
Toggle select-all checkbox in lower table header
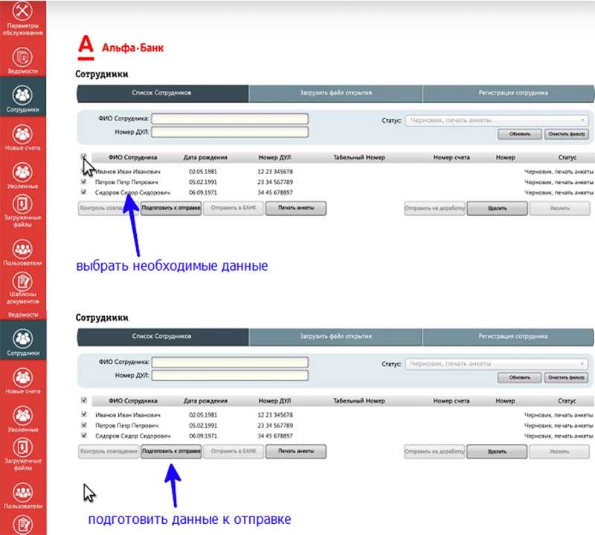coord(84,400)
